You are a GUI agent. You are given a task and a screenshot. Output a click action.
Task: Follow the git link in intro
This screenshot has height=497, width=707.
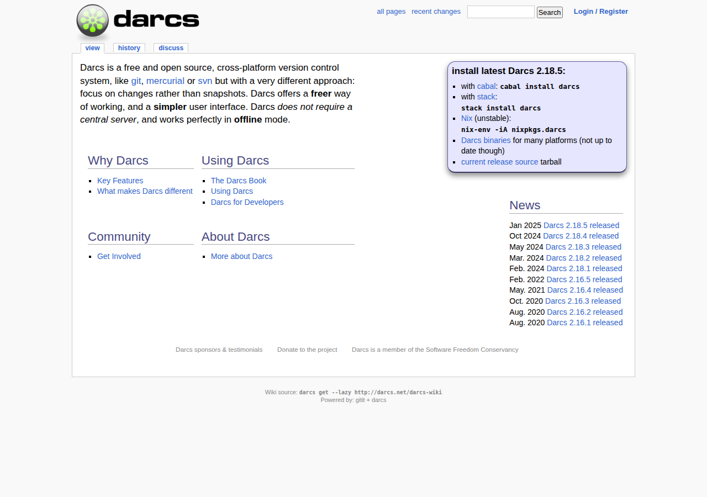[x=136, y=81]
